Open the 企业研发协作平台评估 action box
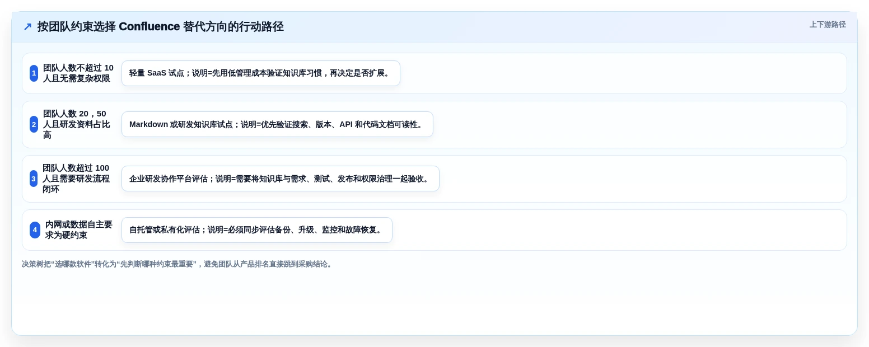The width and height of the screenshot is (869, 347). tap(281, 179)
